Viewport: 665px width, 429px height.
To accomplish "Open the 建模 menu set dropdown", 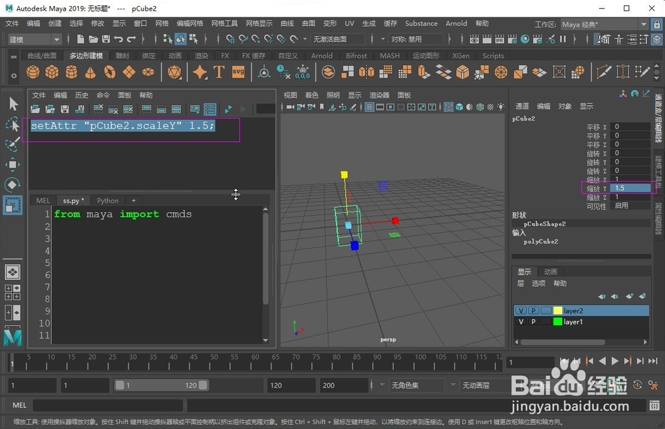I will click(x=35, y=39).
